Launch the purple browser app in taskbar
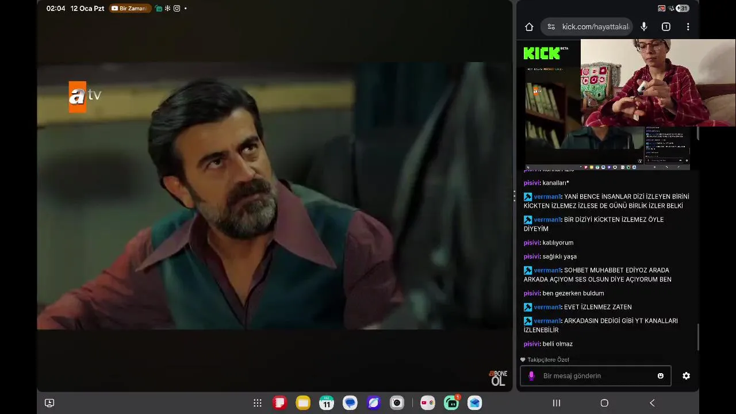The height and width of the screenshot is (414, 736). tap(374, 403)
